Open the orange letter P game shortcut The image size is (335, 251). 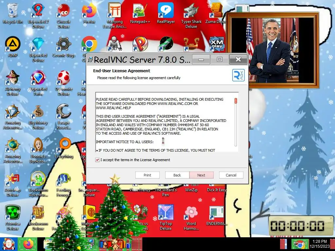(x=140, y=44)
